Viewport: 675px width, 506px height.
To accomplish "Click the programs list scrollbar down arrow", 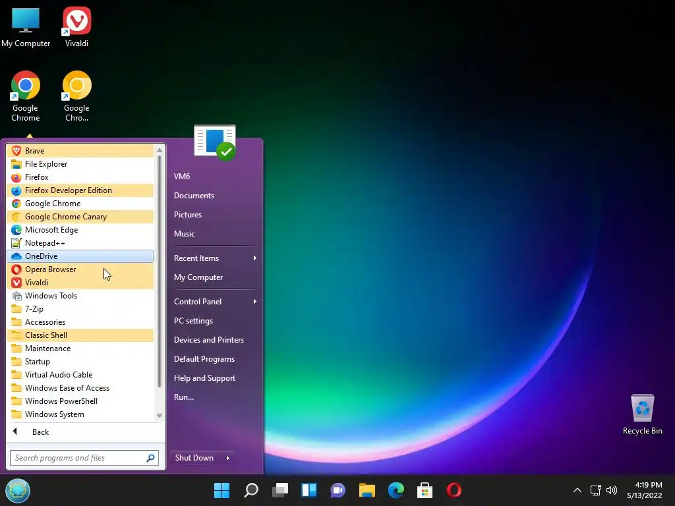I will [x=160, y=416].
